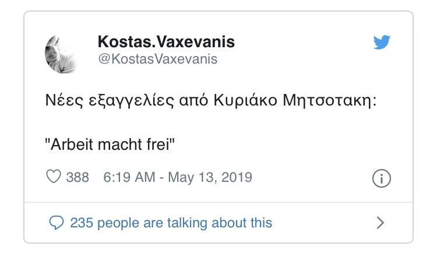Viewport: 437px width, 253px height.
Task: Expand conversation with the right chevron
Action: pyautogui.click(x=380, y=222)
